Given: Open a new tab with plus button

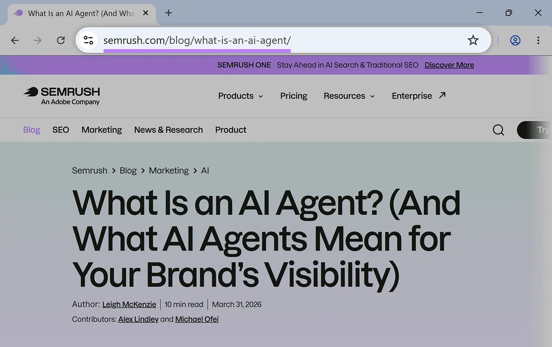Looking at the screenshot, I should (x=168, y=13).
